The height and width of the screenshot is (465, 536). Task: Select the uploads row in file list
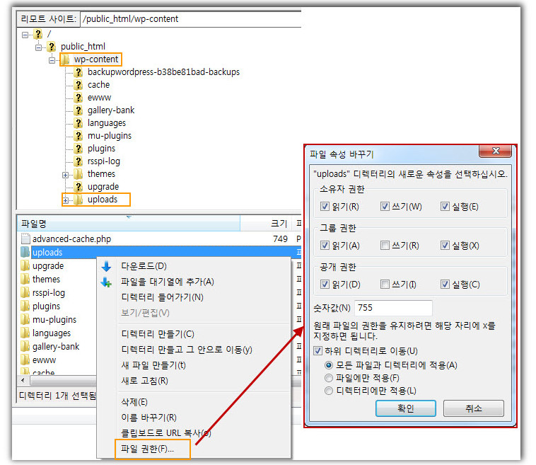[x=159, y=252]
